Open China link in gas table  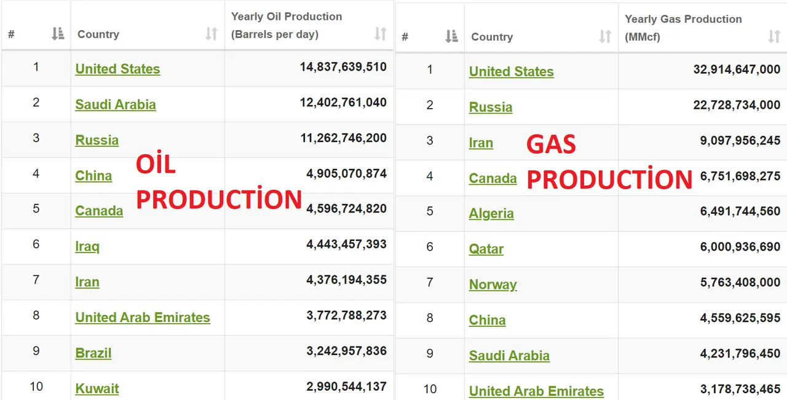(487, 320)
